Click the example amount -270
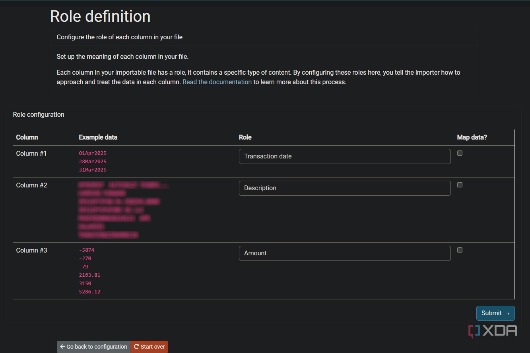The width and height of the screenshot is (530, 353). tap(85, 258)
